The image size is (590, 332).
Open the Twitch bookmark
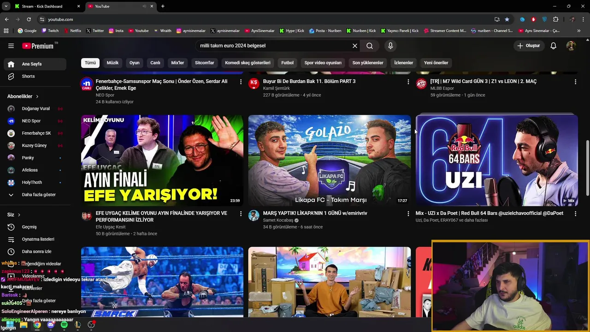50,31
